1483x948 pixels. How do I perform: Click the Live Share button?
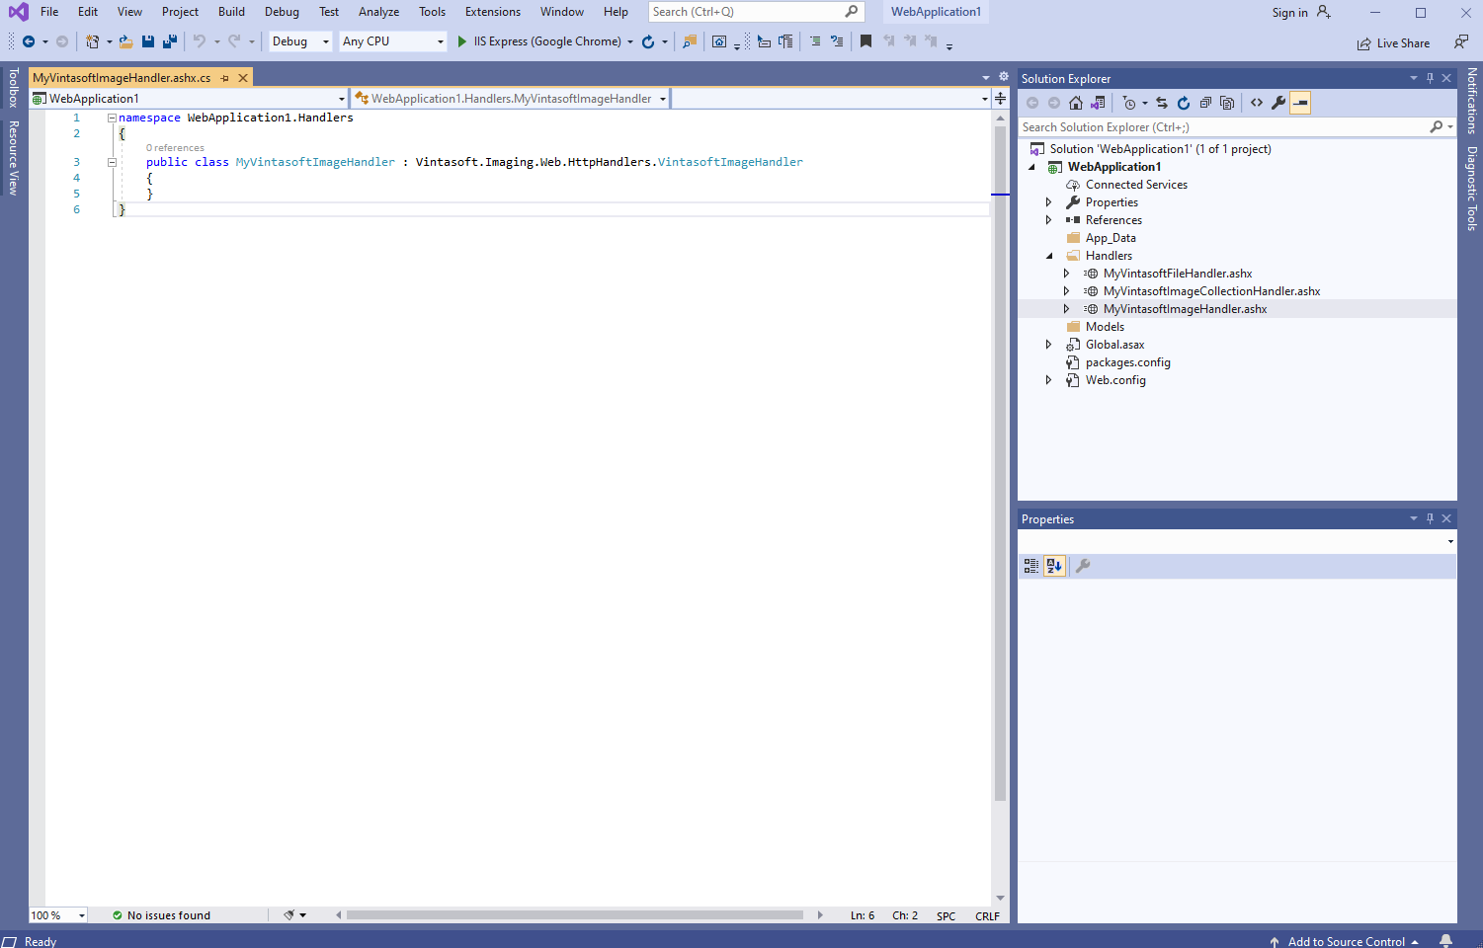tap(1393, 43)
